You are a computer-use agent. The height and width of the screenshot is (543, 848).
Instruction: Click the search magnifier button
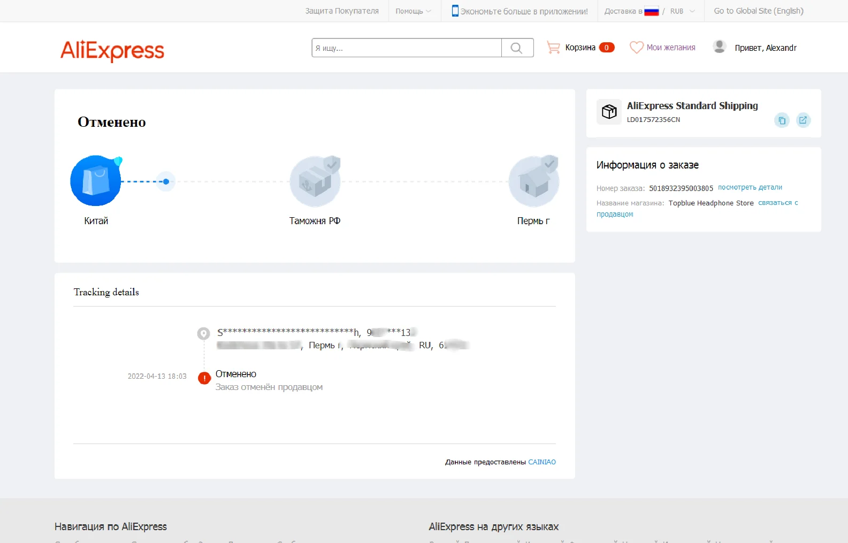pyautogui.click(x=517, y=48)
